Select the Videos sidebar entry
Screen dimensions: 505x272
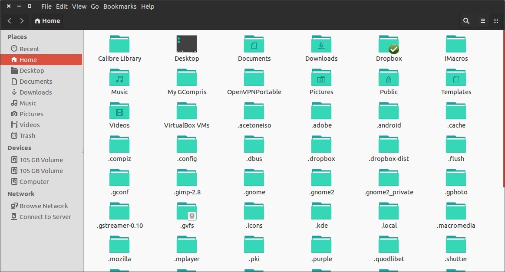click(29, 125)
